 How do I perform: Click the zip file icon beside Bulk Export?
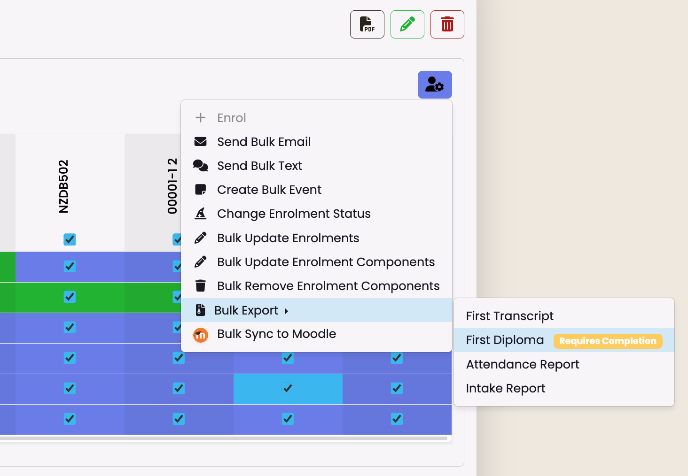coord(201,310)
